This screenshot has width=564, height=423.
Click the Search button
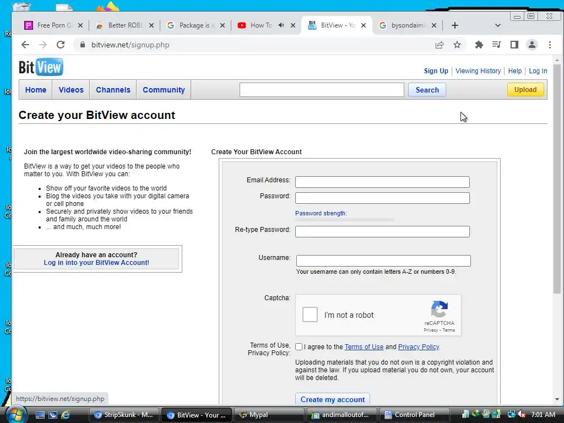427,90
